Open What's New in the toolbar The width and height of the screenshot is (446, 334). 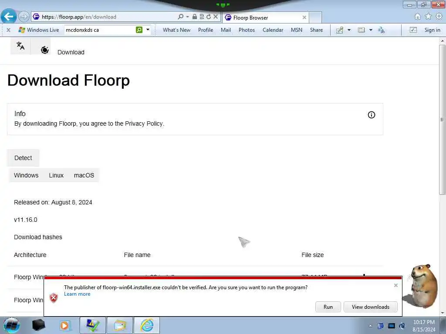[x=177, y=30]
